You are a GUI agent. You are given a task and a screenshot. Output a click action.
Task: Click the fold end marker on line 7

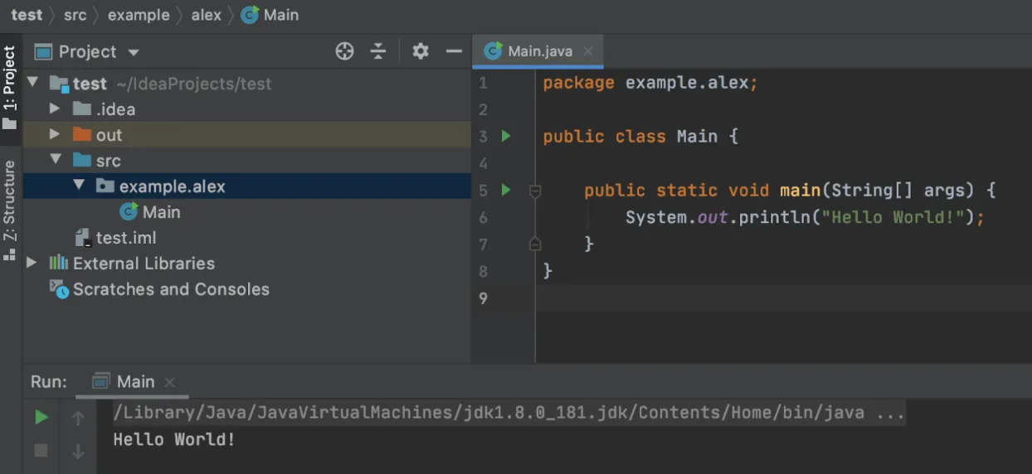535,244
